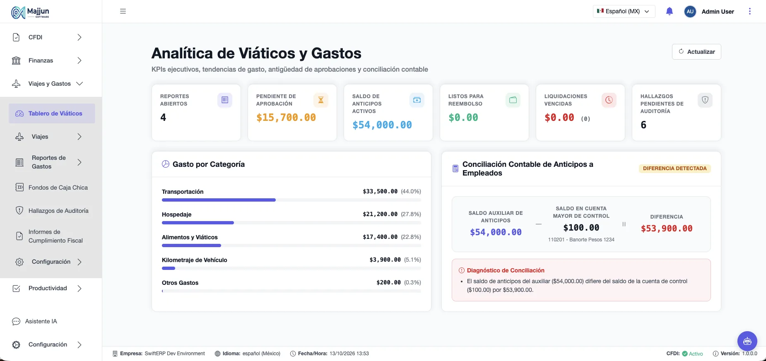Open Informes de Cumplimiento Fiscal
The width and height of the screenshot is (766, 361).
[x=52, y=236]
